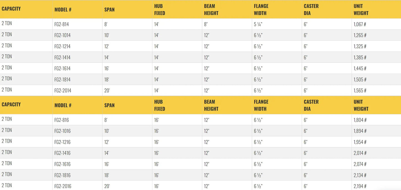Select the FG2-1816 model cell
Screen dimensions: 401x190
(x=62, y=175)
